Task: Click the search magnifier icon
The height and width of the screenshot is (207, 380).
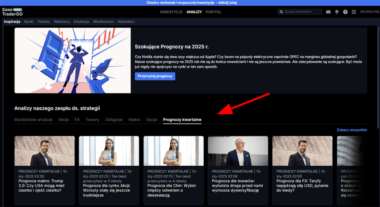Action: pos(281,12)
